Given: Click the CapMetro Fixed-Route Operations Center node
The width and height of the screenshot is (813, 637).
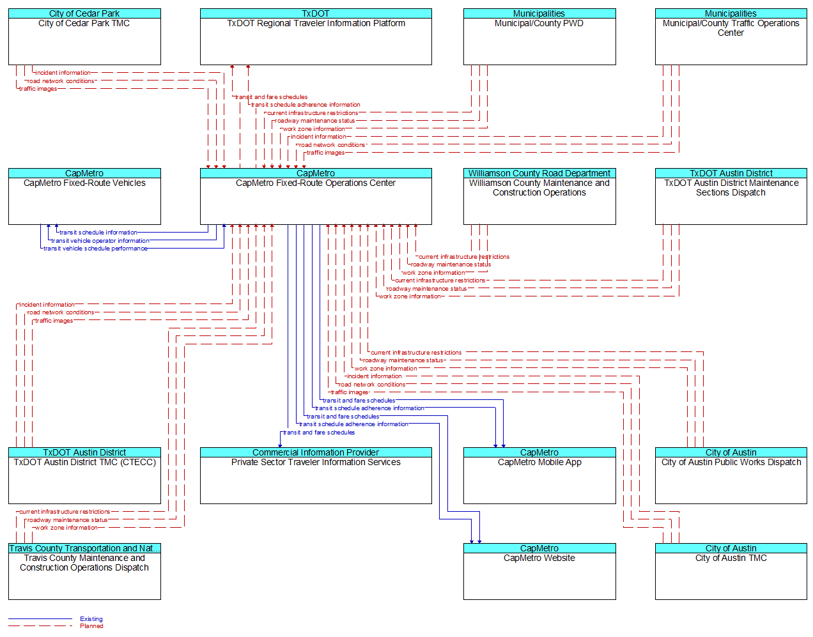Looking at the screenshot, I should pyautogui.click(x=316, y=196).
